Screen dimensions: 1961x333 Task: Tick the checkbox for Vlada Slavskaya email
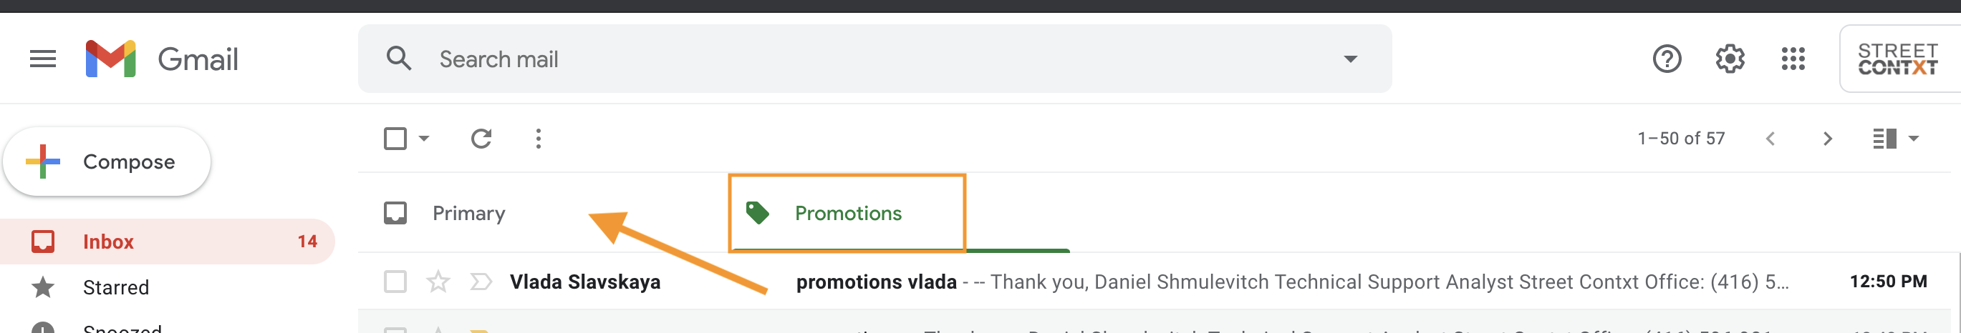coord(395,282)
